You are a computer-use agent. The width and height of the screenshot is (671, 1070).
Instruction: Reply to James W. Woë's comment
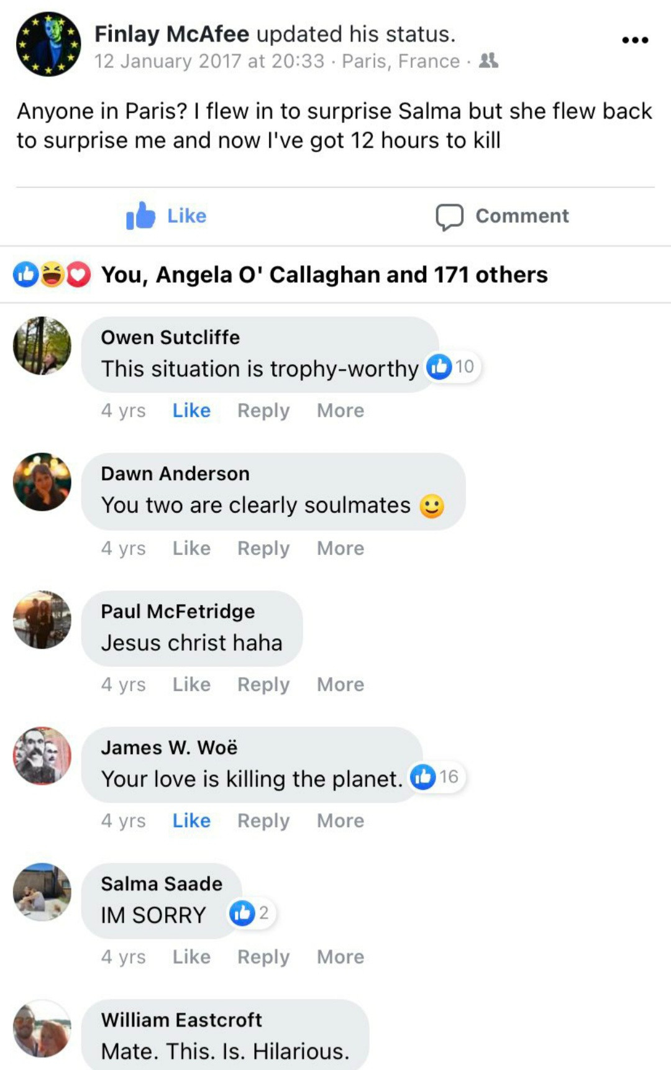click(263, 821)
